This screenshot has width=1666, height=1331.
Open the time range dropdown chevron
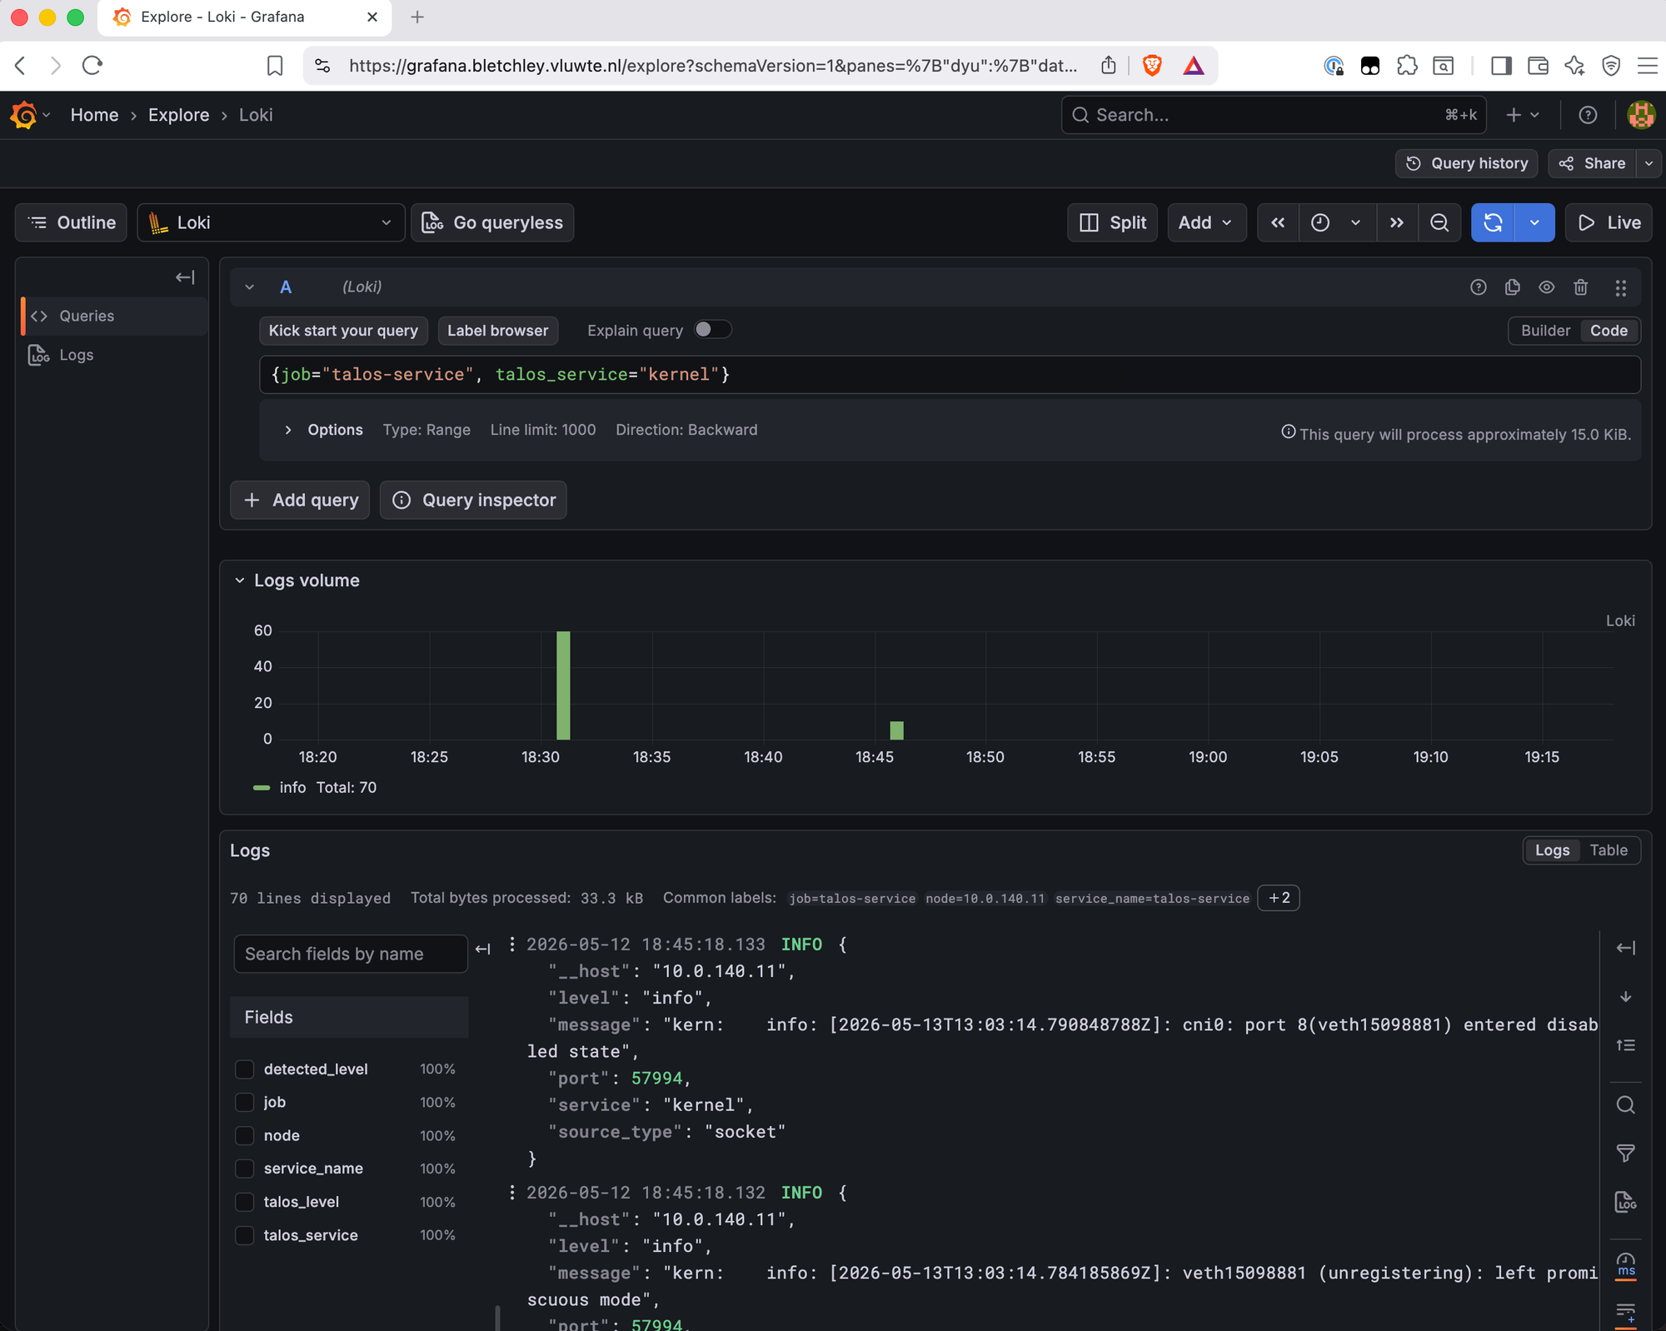(1355, 222)
